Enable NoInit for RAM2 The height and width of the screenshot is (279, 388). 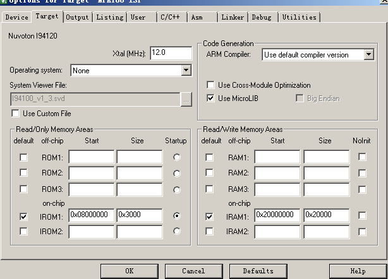362,173
